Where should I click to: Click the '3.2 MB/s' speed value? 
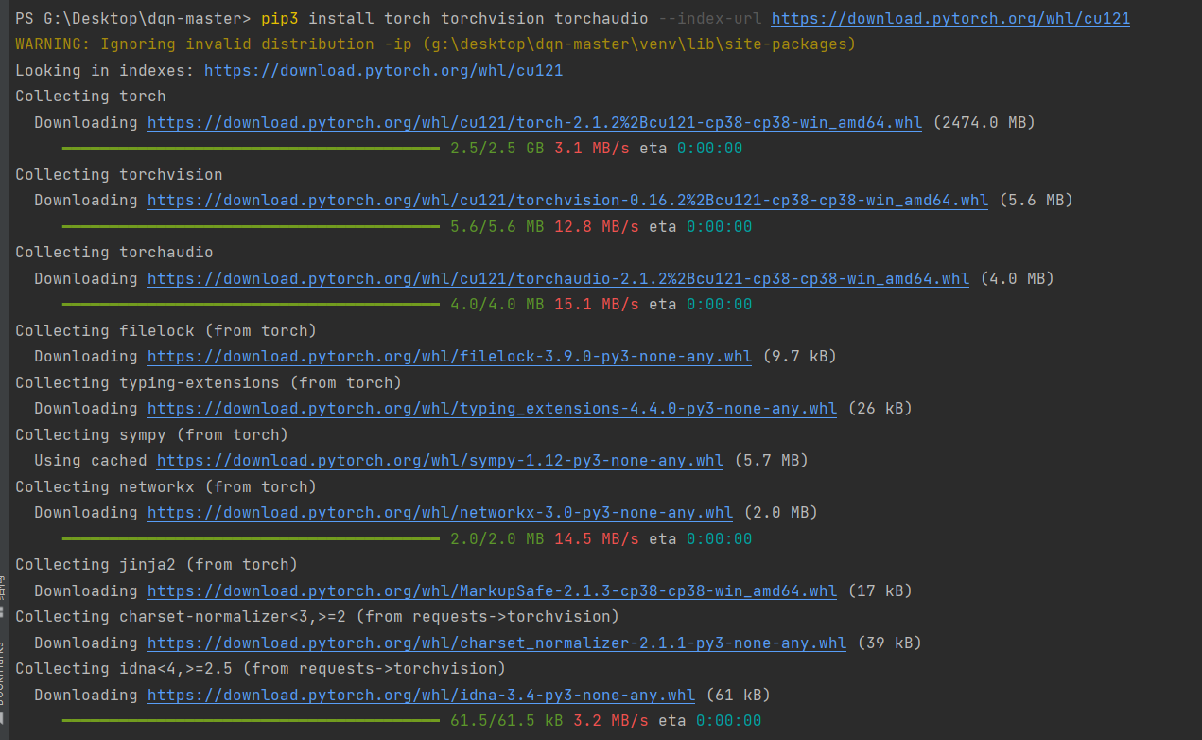(x=610, y=721)
